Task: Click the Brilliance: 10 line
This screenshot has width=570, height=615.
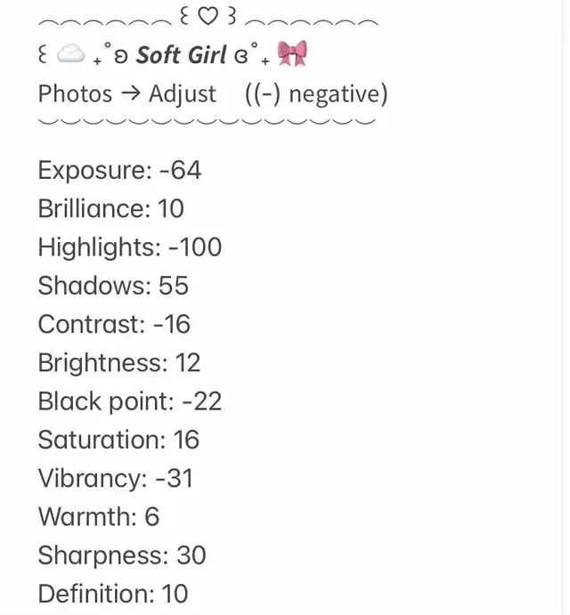Action: click(111, 208)
